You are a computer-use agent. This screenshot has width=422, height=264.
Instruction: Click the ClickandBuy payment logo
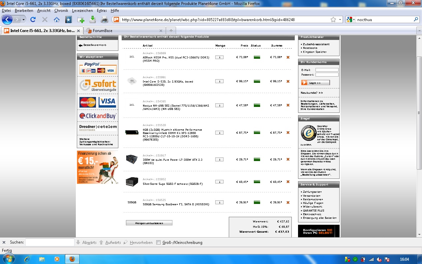click(x=98, y=116)
